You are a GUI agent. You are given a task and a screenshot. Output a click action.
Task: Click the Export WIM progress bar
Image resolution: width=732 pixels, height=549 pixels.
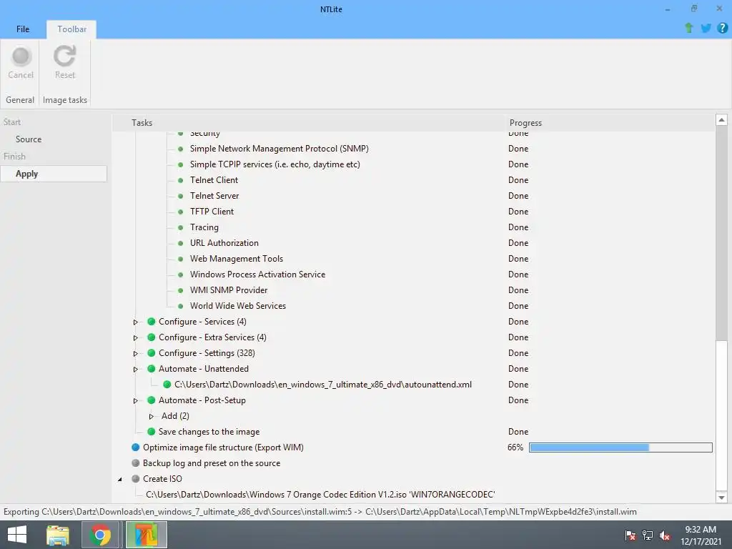[620, 447]
